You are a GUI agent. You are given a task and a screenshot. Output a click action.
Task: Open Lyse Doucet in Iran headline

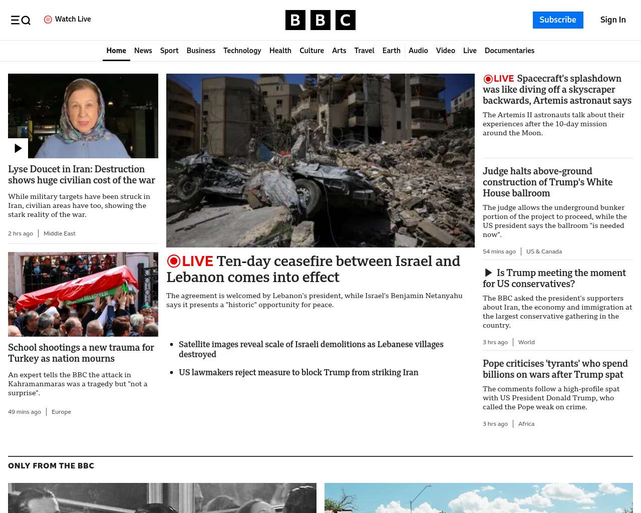pyautogui.click(x=82, y=175)
